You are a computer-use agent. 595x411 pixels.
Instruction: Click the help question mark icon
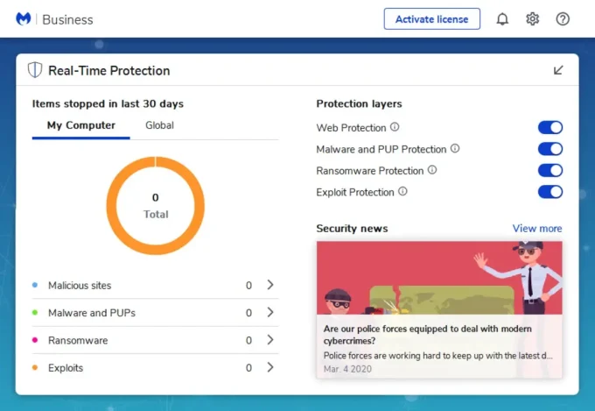(x=563, y=19)
